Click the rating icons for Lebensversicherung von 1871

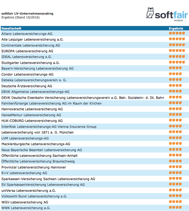pyautogui.click(x=175, y=132)
